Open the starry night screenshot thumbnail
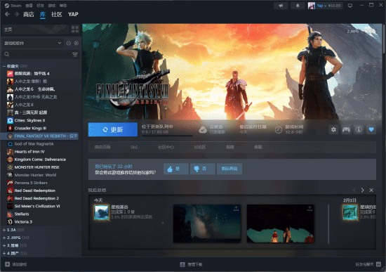 click(x=207, y=224)
